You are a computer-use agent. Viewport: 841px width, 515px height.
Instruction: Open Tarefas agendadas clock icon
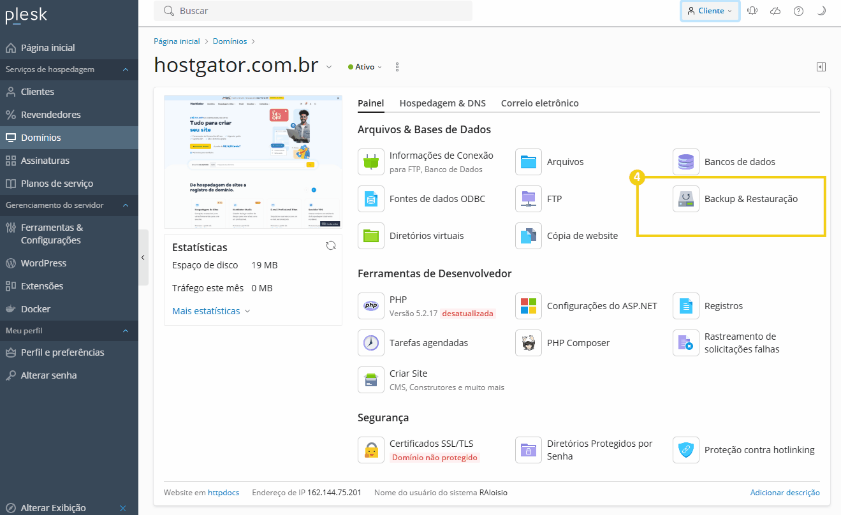coord(371,343)
